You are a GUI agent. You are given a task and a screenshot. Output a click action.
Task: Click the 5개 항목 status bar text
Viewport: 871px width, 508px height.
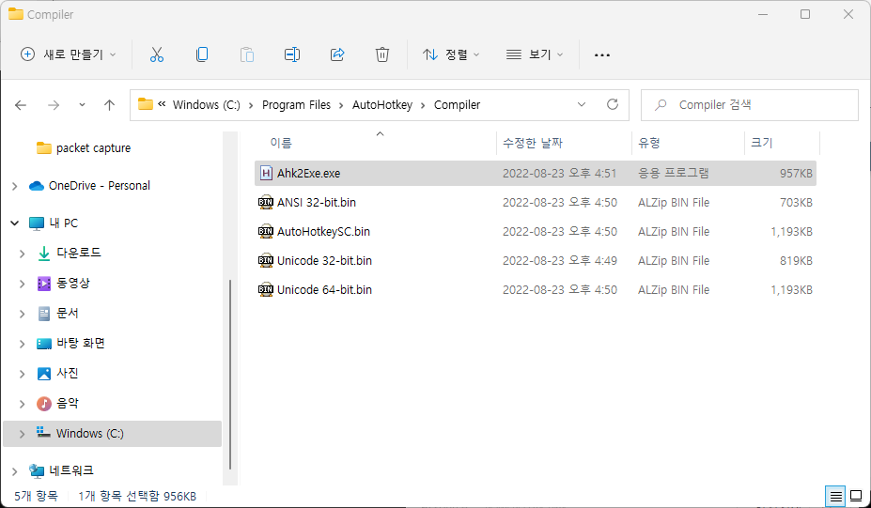click(36, 496)
